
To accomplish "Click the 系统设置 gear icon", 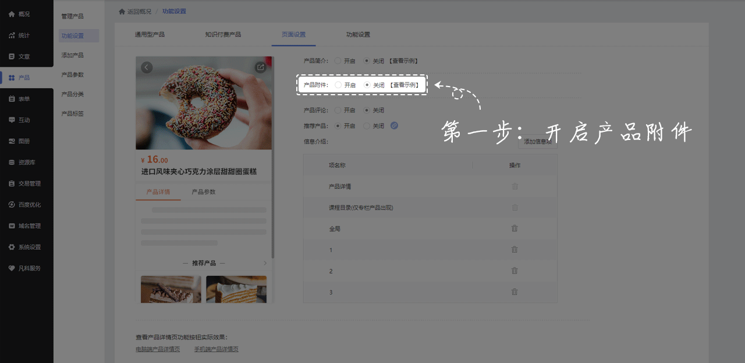I will point(12,247).
